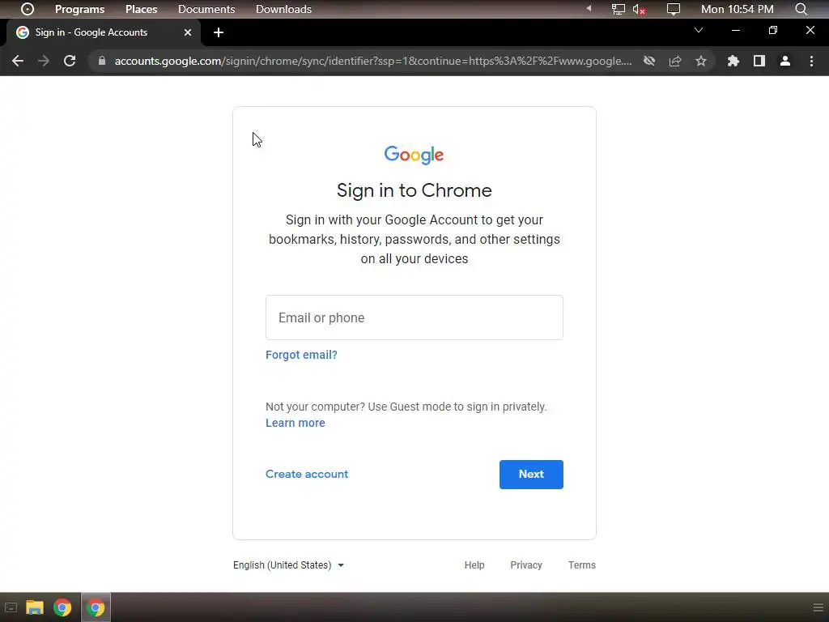Reload the page with the refresh icon
The width and height of the screenshot is (829, 622).
(70, 61)
